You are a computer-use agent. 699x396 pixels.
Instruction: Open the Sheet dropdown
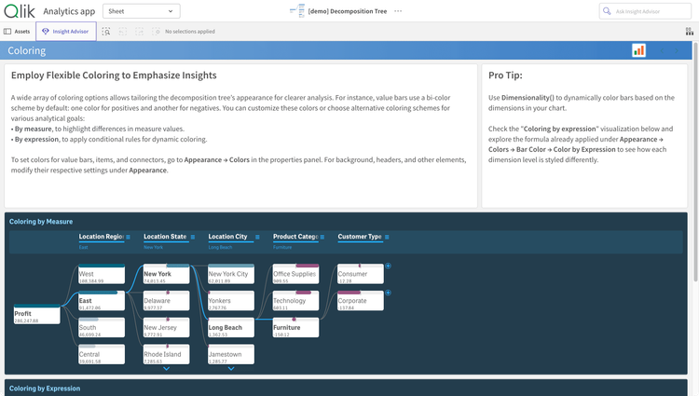point(141,11)
